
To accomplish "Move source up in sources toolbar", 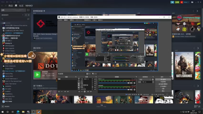I will (88, 91).
